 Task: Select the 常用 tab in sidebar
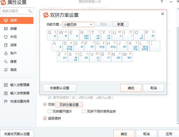point(13,20)
